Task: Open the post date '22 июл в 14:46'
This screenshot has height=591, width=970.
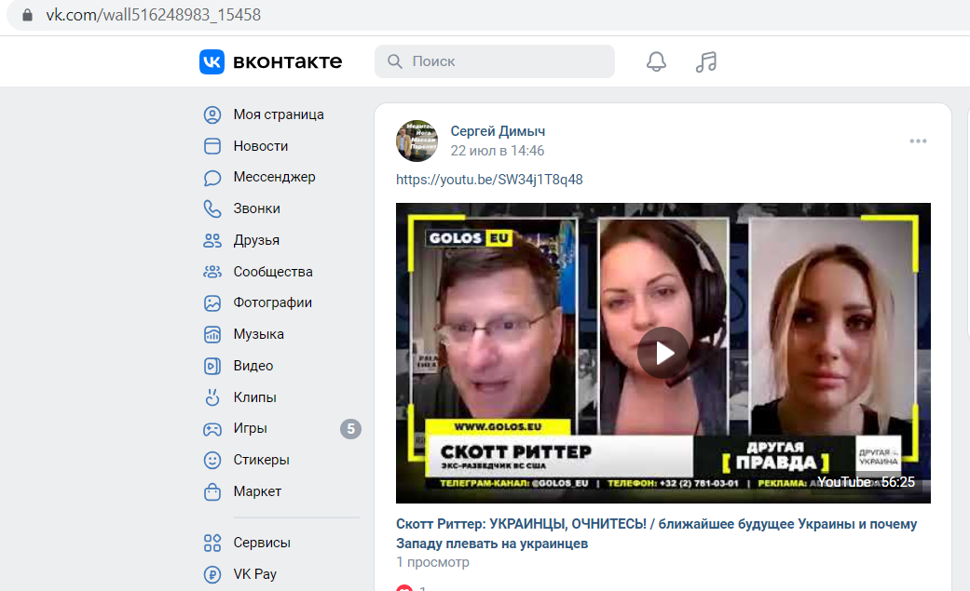Action: coord(498,151)
